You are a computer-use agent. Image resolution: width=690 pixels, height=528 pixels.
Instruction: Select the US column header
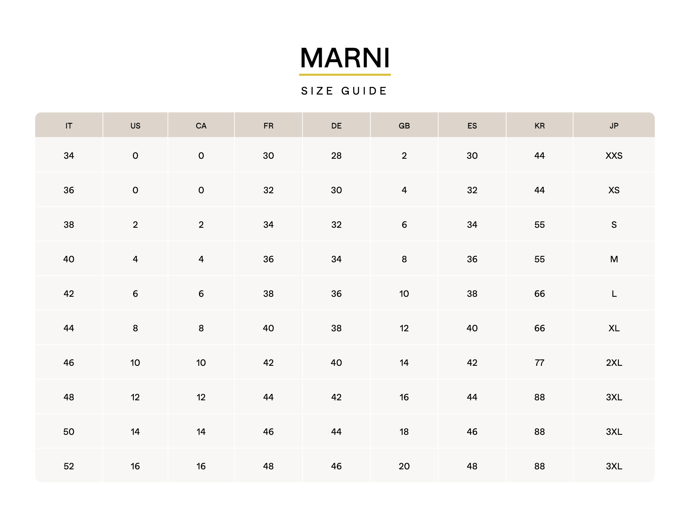coord(135,126)
